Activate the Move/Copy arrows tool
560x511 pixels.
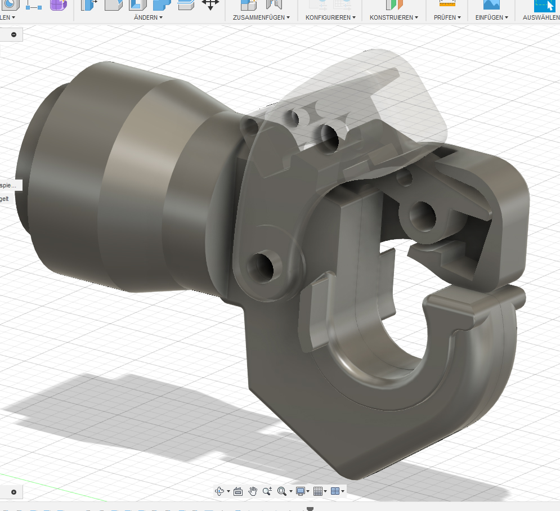(x=210, y=5)
